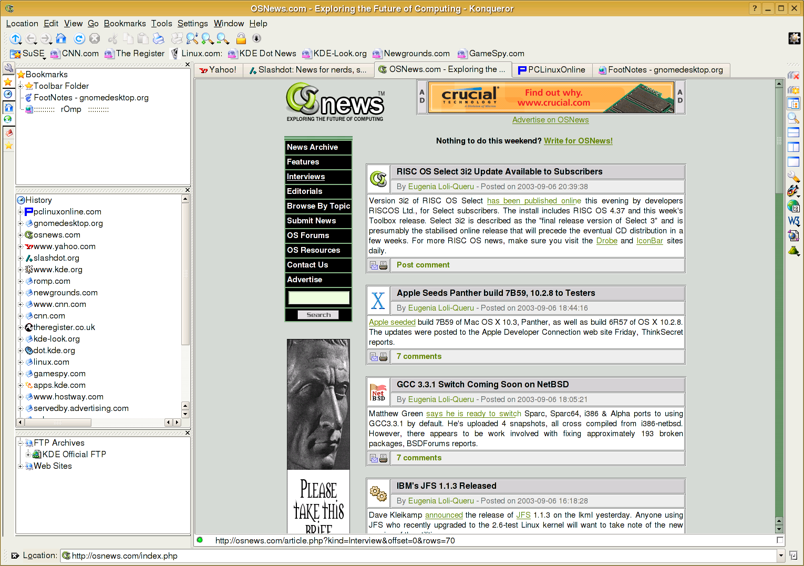Image resolution: width=804 pixels, height=566 pixels.
Task: Click the download arrow icon in toolbar
Action: 256,38
